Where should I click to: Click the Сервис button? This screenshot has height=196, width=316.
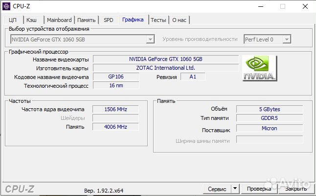pyautogui.click(x=217, y=189)
